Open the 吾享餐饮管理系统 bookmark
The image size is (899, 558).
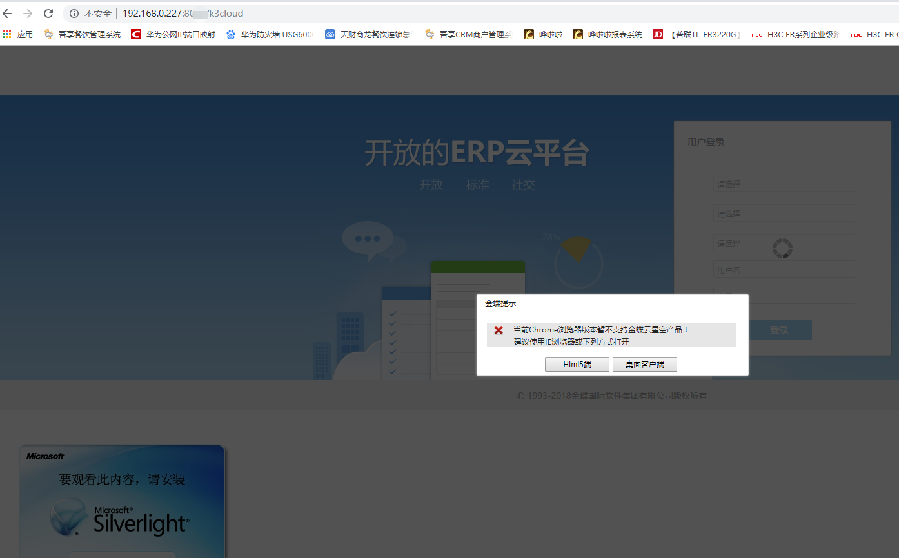83,34
